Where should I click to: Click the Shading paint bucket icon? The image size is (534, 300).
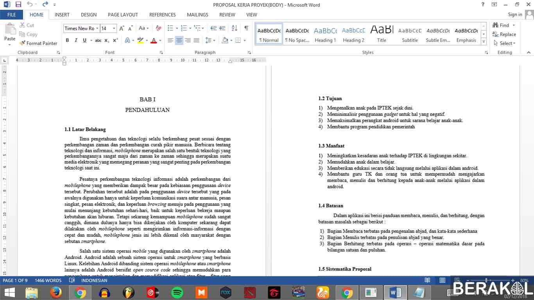click(225, 40)
